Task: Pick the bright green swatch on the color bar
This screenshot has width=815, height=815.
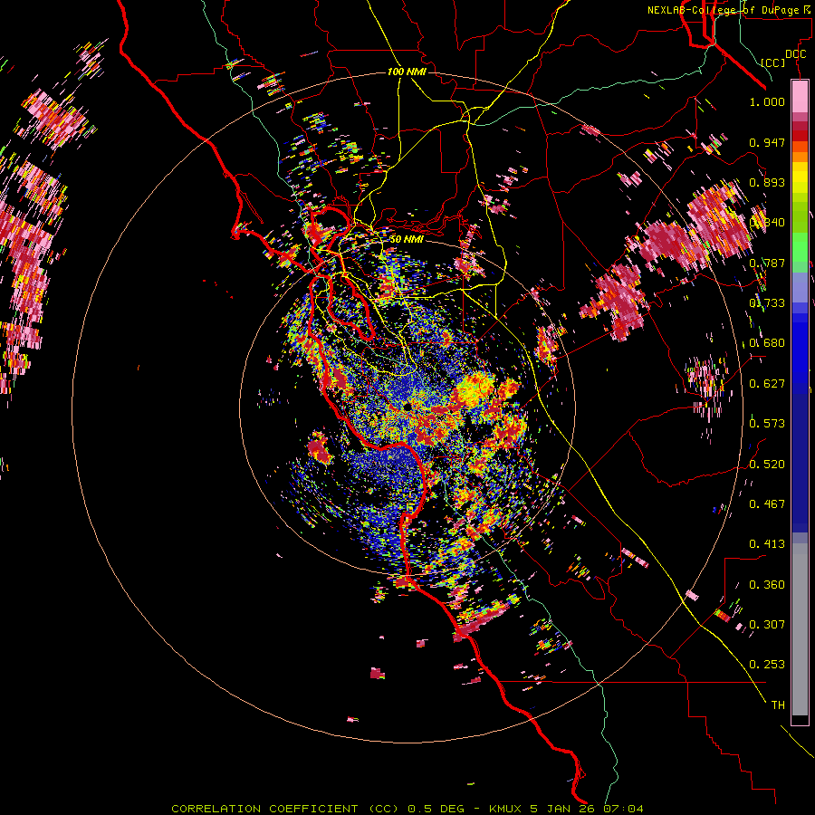Action: coord(800,247)
